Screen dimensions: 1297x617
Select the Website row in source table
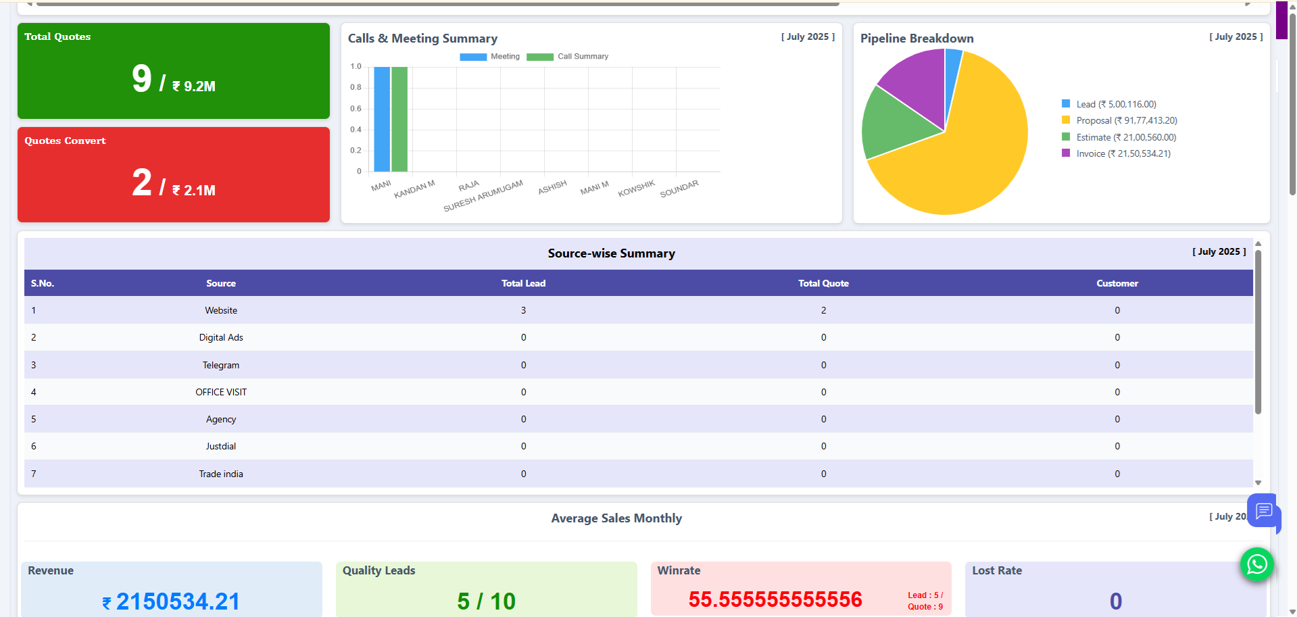point(221,310)
